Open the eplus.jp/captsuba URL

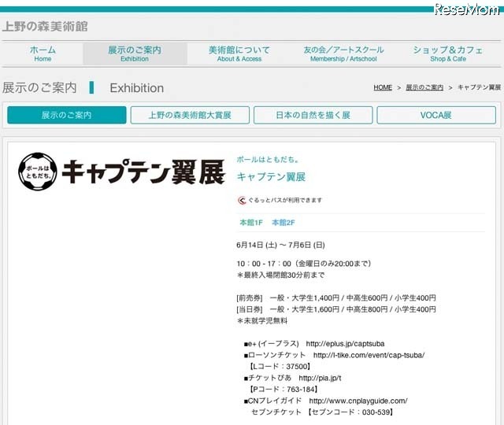click(x=345, y=344)
